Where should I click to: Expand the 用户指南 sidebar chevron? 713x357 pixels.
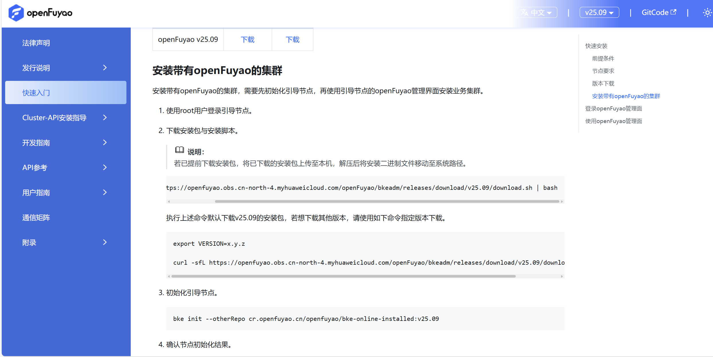105,192
